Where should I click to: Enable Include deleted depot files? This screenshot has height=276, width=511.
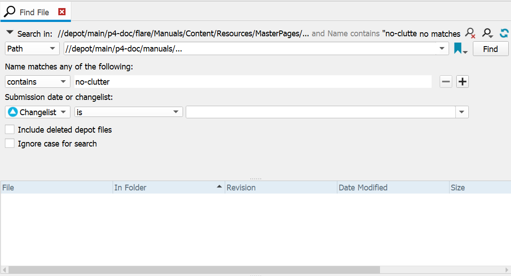click(x=9, y=129)
